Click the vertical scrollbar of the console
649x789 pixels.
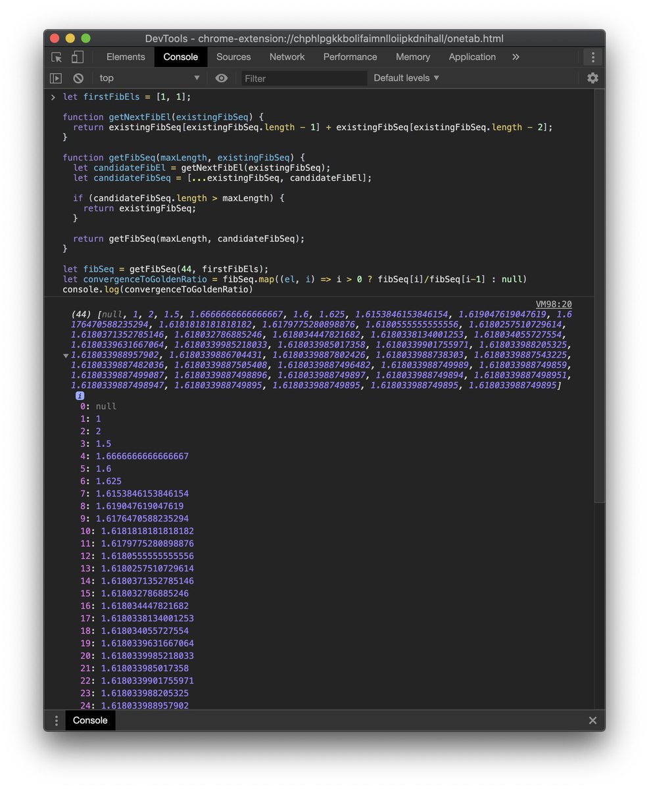point(599,296)
